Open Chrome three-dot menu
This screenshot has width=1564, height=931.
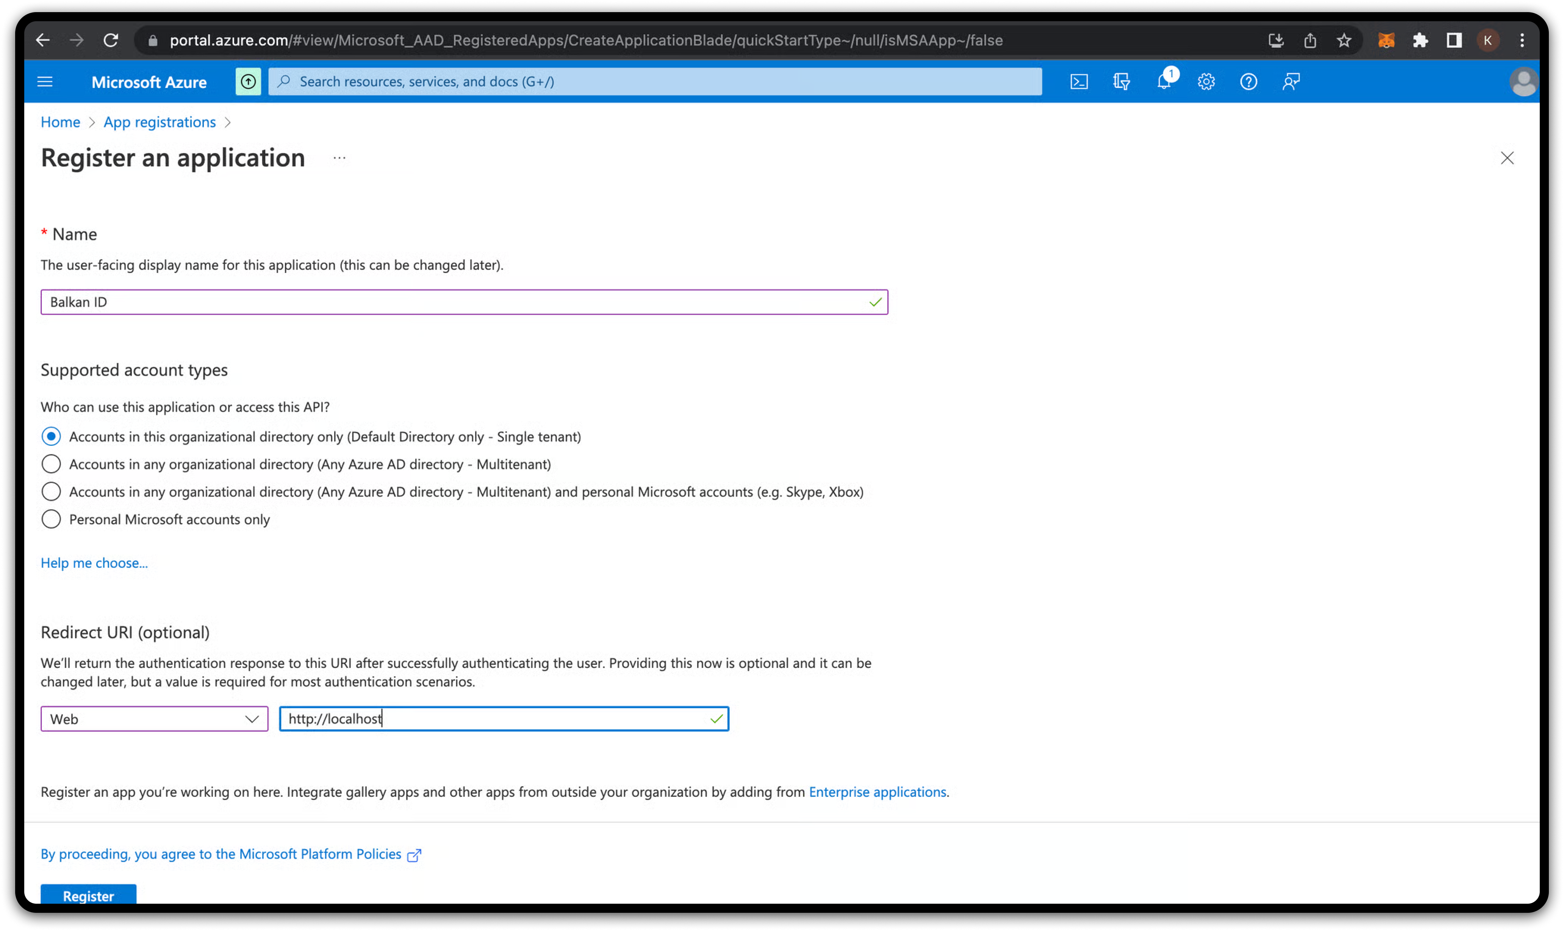pos(1522,41)
